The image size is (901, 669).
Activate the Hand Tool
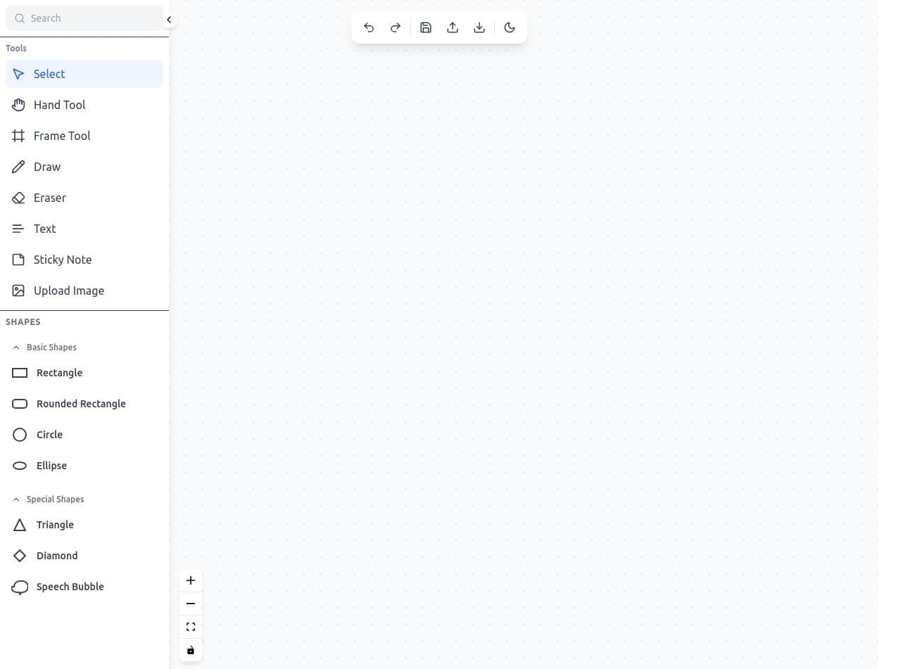(x=84, y=105)
